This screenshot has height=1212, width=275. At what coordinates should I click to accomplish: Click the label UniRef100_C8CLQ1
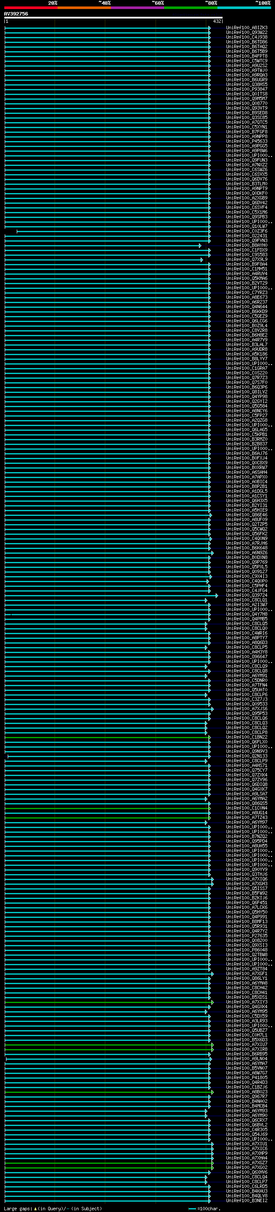pos(247,600)
